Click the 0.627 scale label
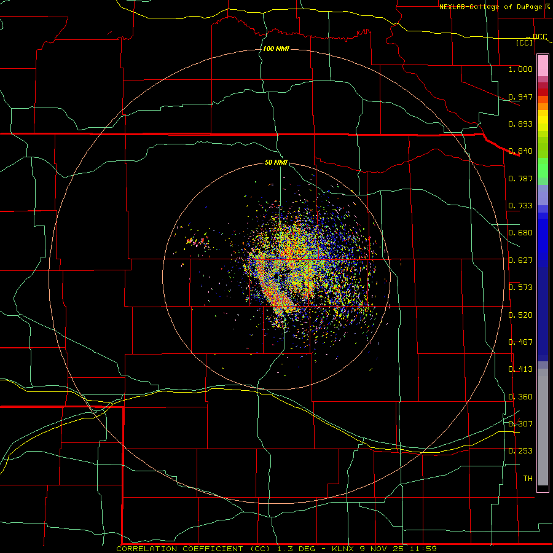Image resolution: width=553 pixels, height=553 pixels. pos(520,261)
